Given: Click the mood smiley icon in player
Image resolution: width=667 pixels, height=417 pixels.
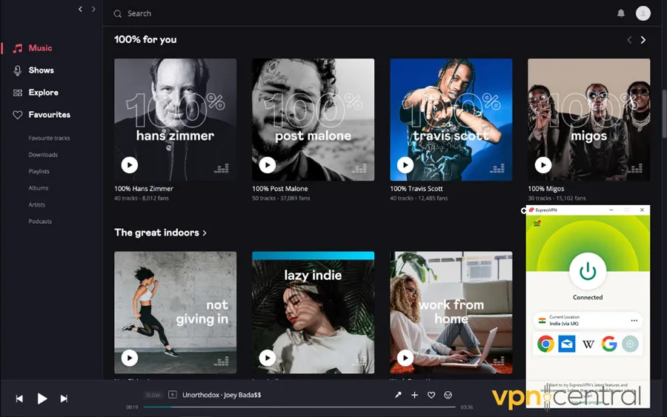Looking at the screenshot, I should [x=448, y=395].
